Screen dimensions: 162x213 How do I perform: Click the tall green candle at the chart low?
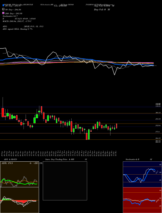pos(89,134)
